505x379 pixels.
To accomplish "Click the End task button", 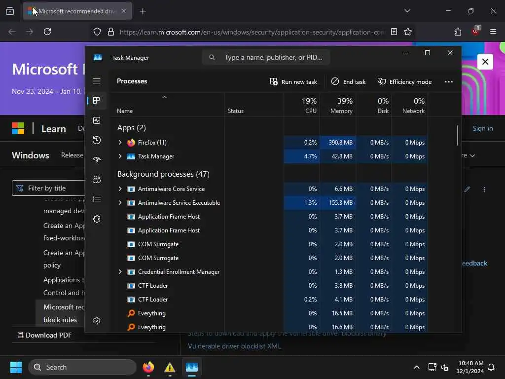I will pyautogui.click(x=349, y=81).
